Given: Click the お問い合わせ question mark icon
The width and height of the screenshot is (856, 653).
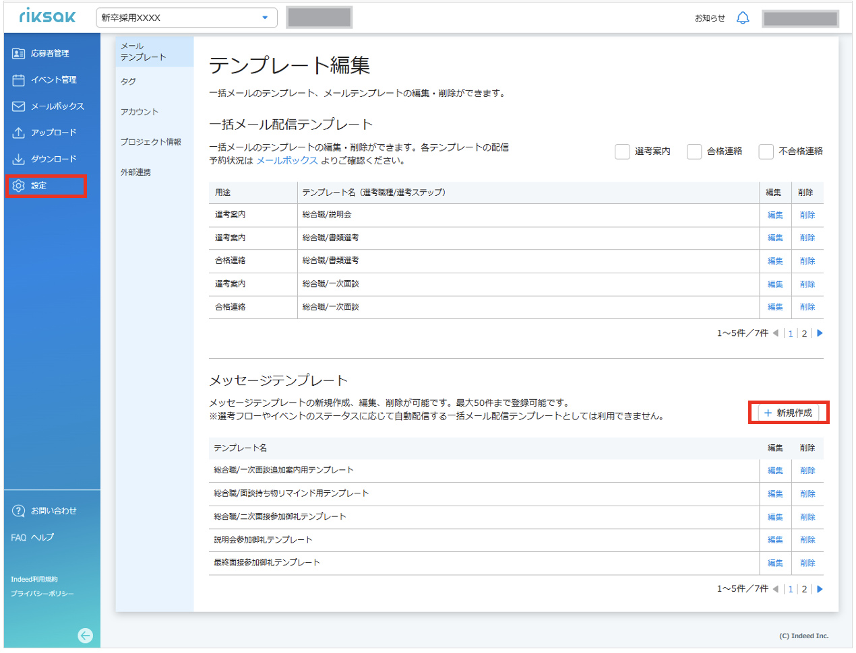Looking at the screenshot, I should 19,511.
